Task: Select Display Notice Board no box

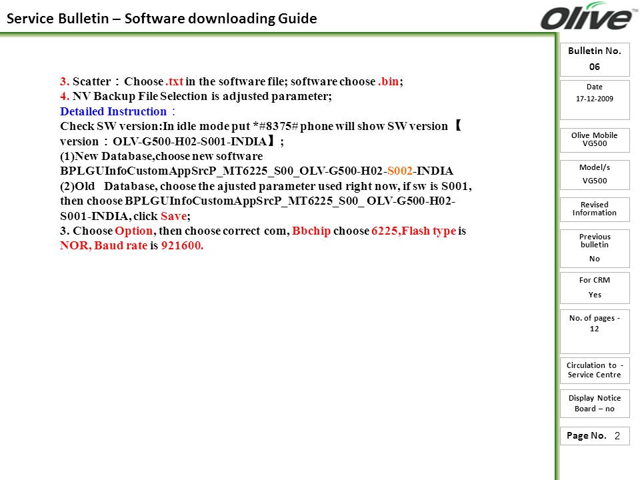Action: tap(595, 404)
